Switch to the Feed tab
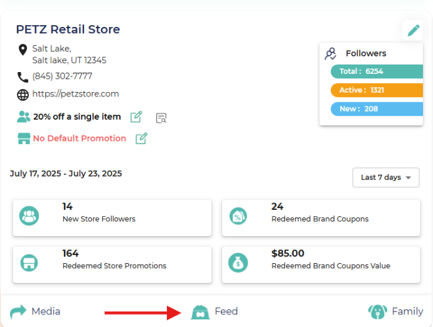This screenshot has width=433, height=327. [215, 311]
